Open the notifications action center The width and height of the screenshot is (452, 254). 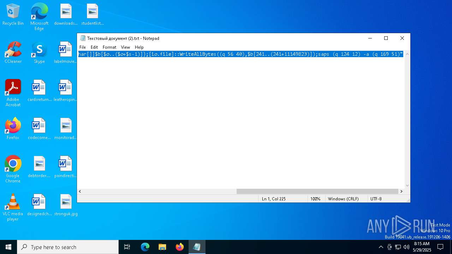(x=440, y=247)
